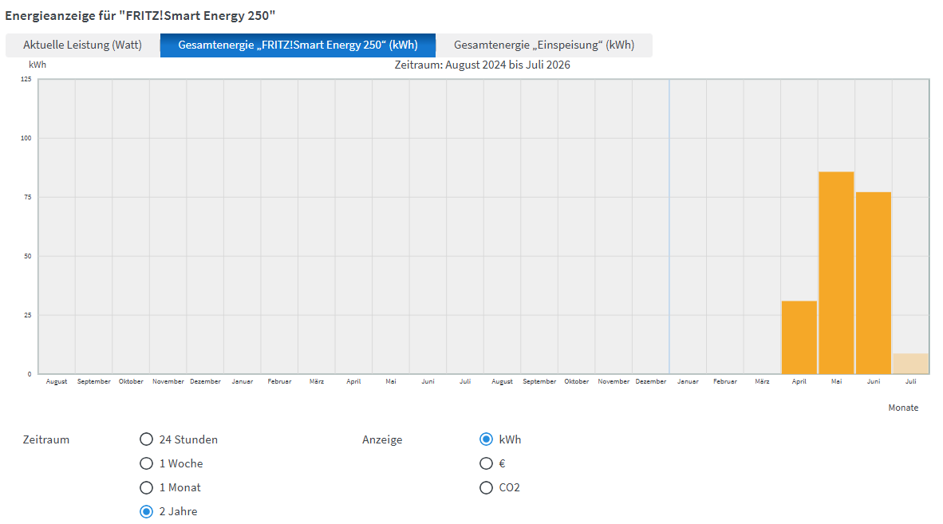Switch display to Euro (€)

(x=486, y=463)
